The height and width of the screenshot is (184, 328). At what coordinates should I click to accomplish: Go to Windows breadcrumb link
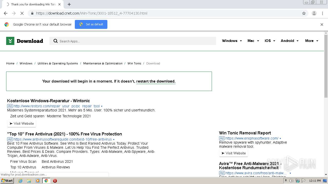(26, 63)
